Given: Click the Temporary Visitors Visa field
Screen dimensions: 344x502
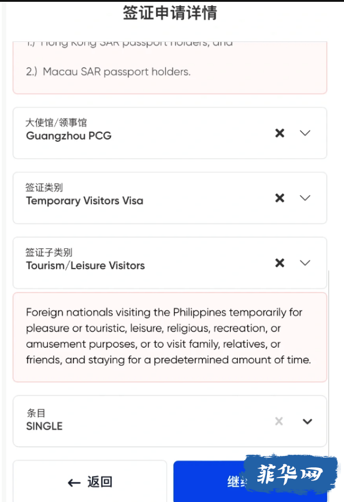Looking at the screenshot, I should coord(170,198).
